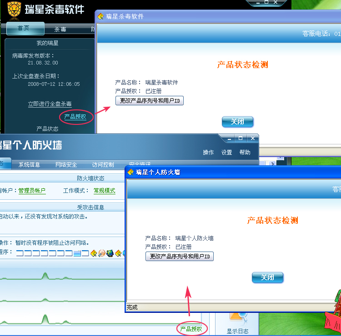Open the 访问控制 tab in firewall

point(103,165)
